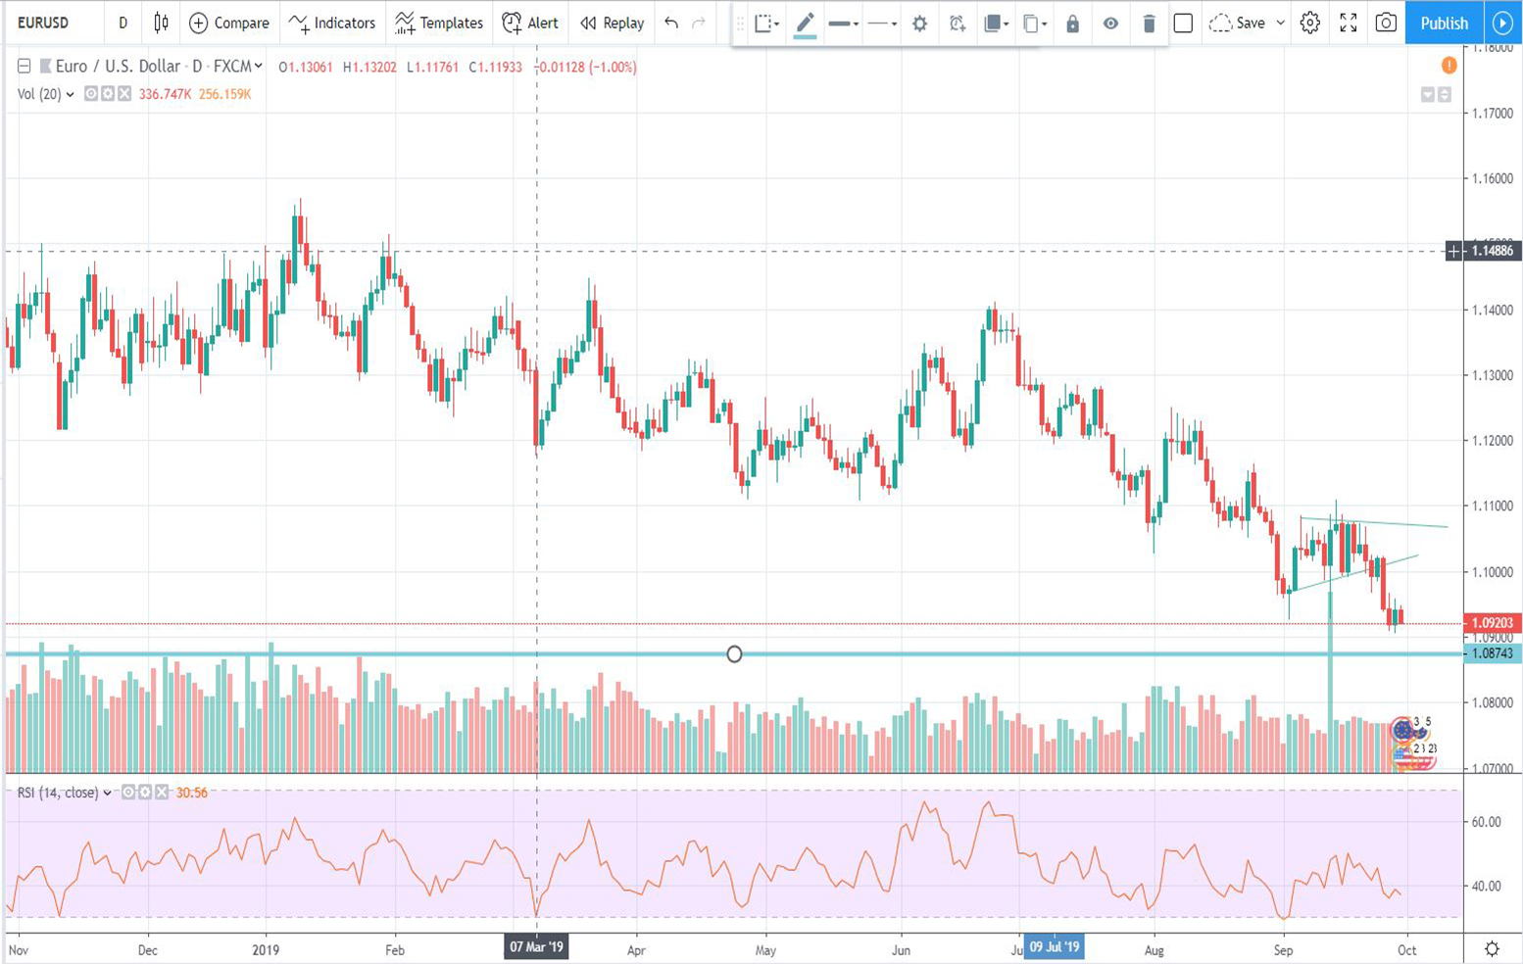1523x964 pixels.
Task: Click the Publish button
Action: (1444, 23)
